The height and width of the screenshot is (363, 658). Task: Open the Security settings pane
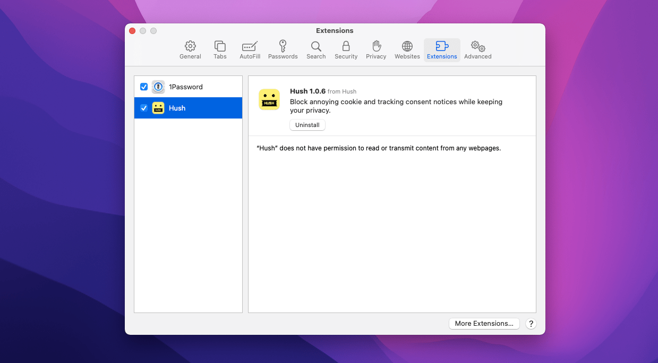tap(346, 49)
